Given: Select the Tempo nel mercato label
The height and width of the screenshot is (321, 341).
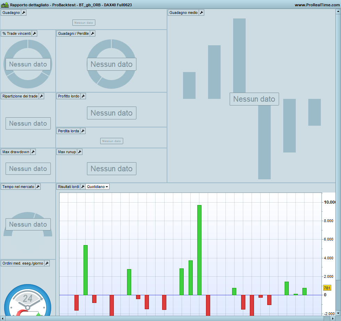Looking at the screenshot, I should (18, 187).
